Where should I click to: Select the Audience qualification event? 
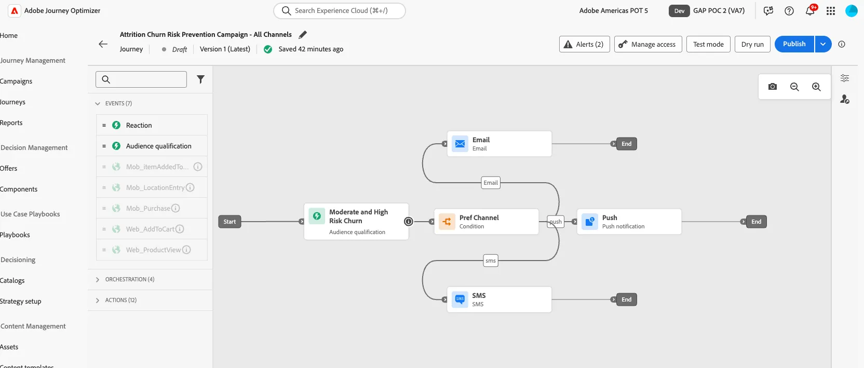tap(152, 146)
